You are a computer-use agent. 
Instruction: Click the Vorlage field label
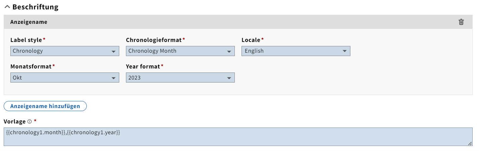pyautogui.click(x=15, y=121)
